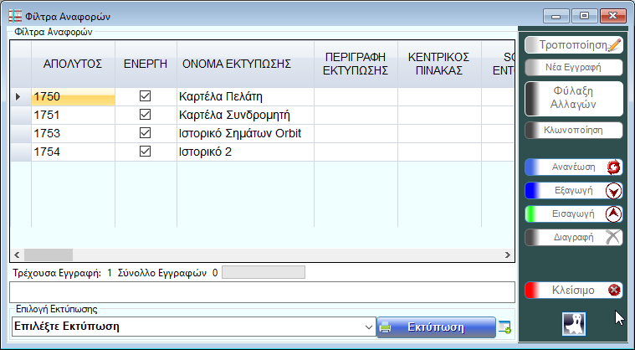Click ΑΠΟΛΥΤΟΣ column header
This screenshot has height=350, width=635.
(x=73, y=63)
